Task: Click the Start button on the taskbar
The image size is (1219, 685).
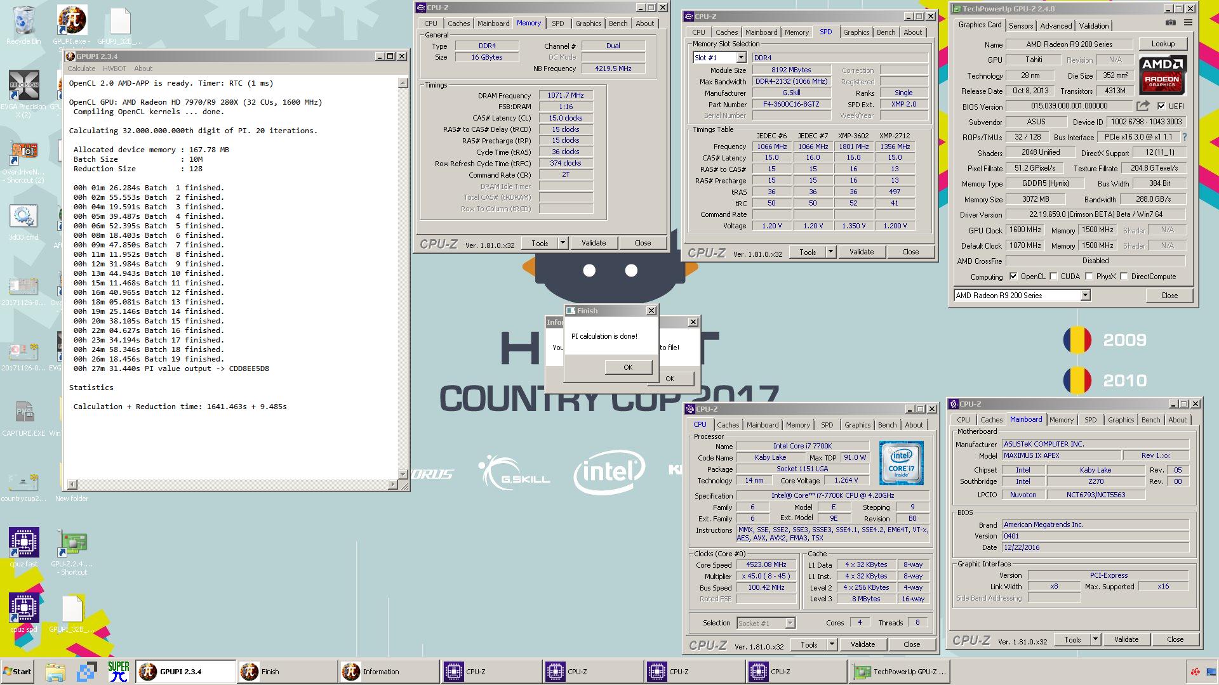Action: (x=18, y=672)
